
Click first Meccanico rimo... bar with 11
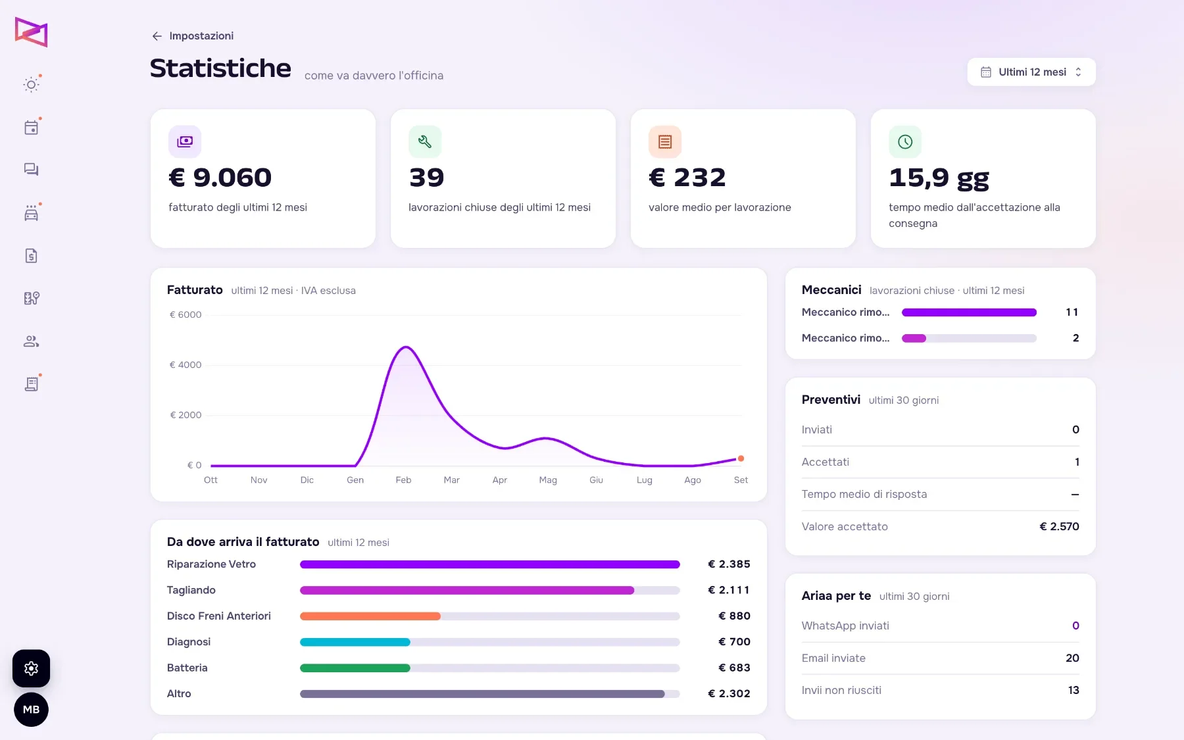969,312
